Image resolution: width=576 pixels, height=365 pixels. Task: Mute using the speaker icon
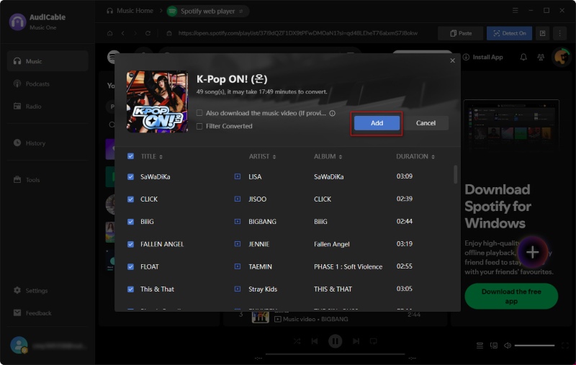pyautogui.click(x=508, y=346)
